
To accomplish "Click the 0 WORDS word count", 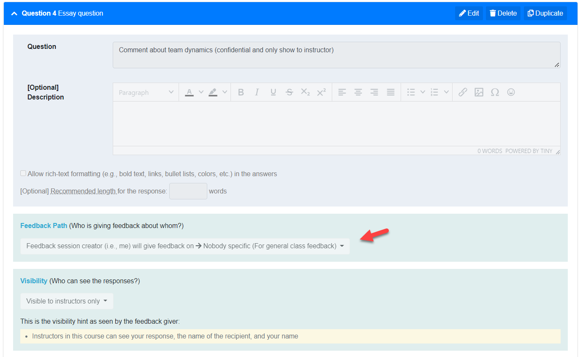I will tap(490, 151).
